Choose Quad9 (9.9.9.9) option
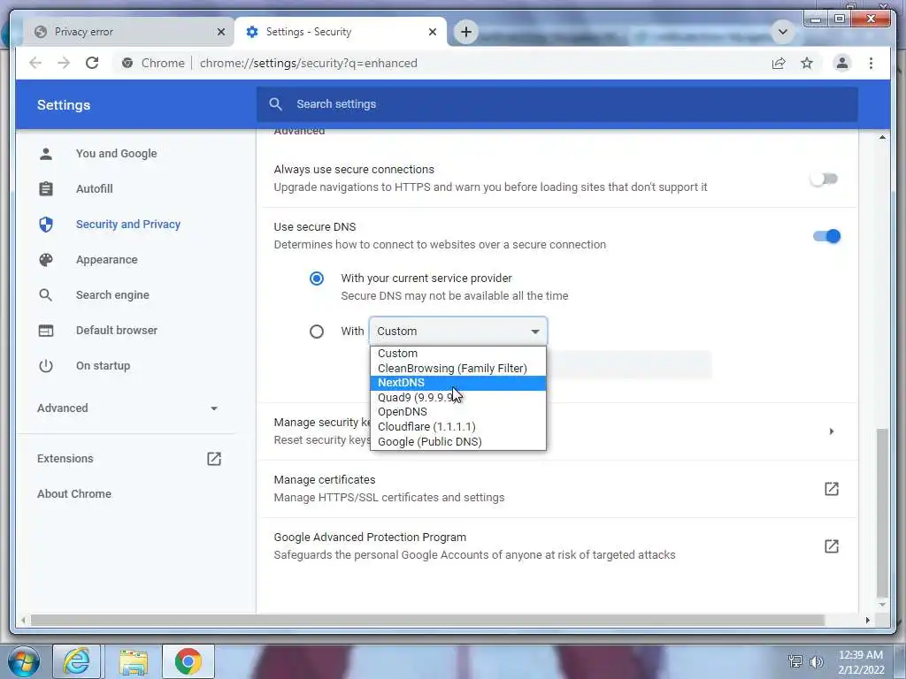The width and height of the screenshot is (906, 679). point(457,398)
